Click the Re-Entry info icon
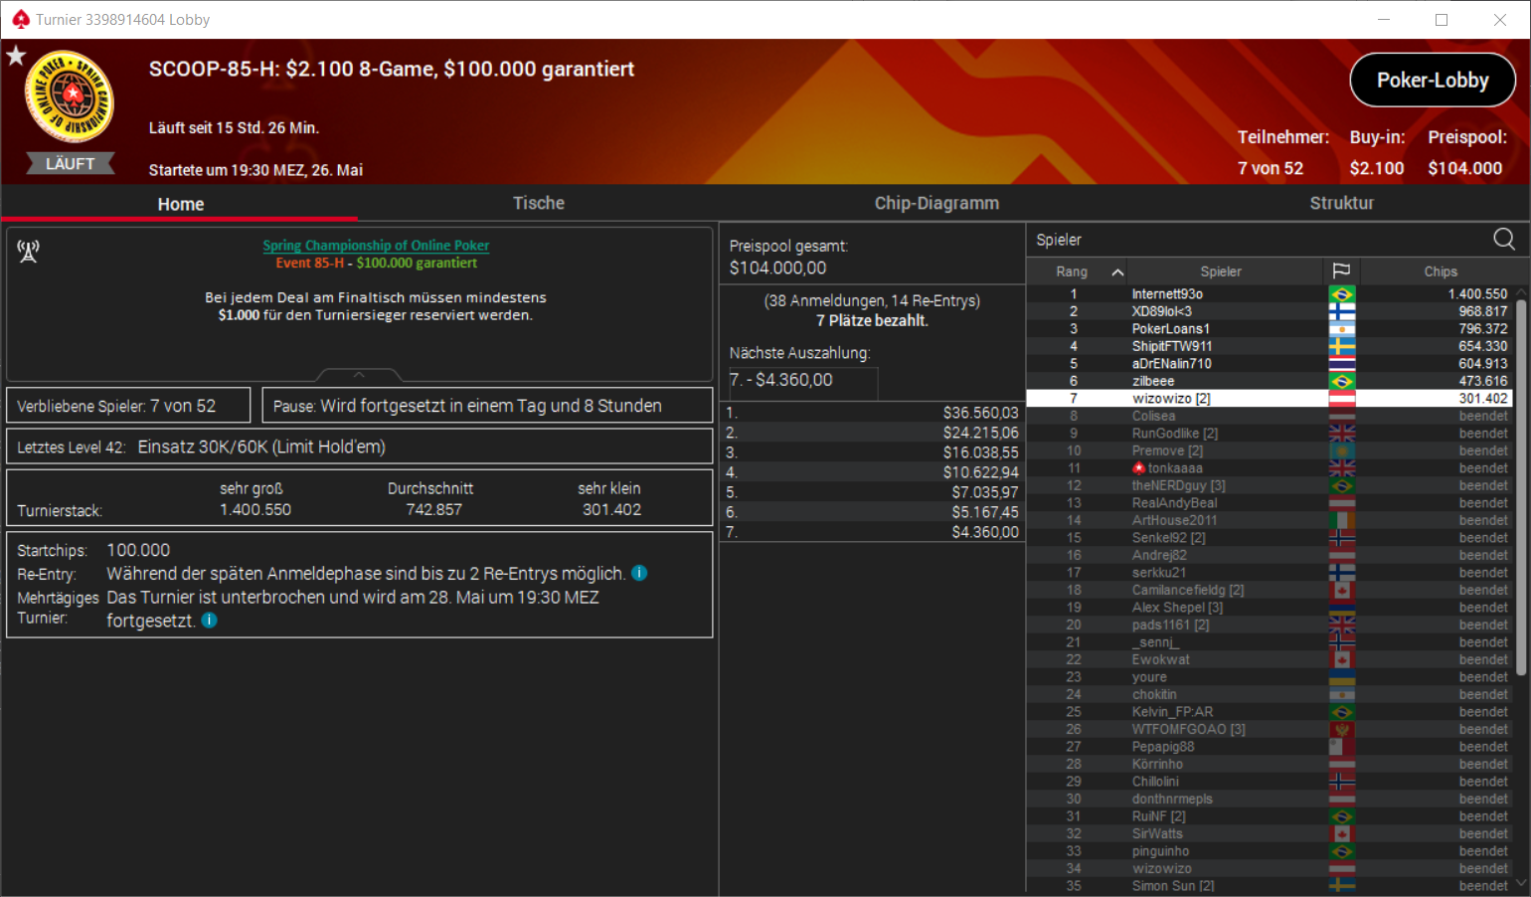This screenshot has width=1531, height=897. [639, 573]
